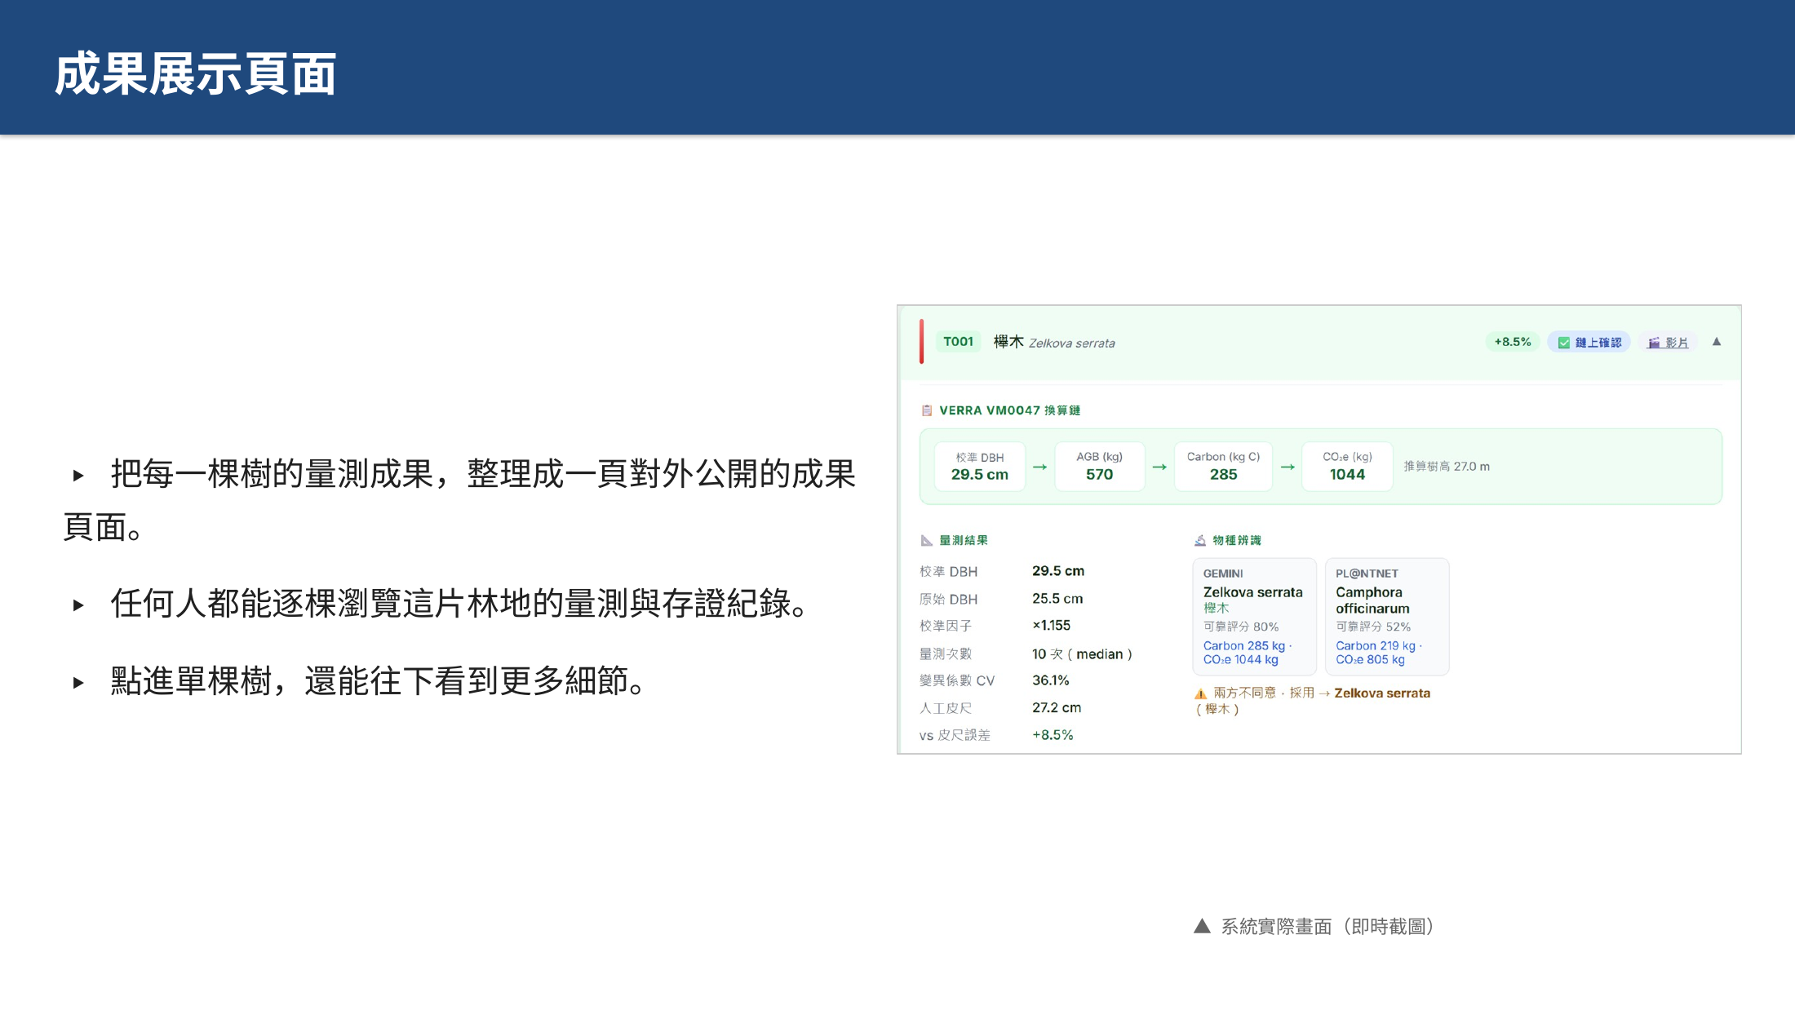Open the PL@NTNET Camphora officinarum card
This screenshot has height=1010, width=1795.
point(1387,617)
